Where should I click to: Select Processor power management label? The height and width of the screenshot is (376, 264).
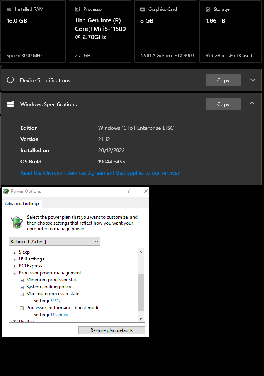50,273
